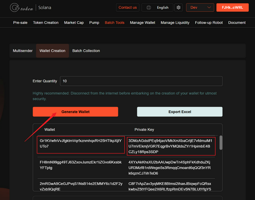Open the English language selector
Image resolution: width=255 pixels, height=200 pixels.
(157, 8)
